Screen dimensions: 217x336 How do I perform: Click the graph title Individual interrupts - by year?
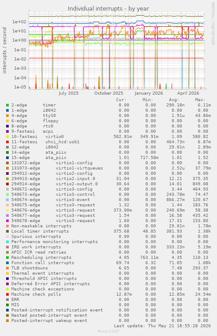pyautogui.click(x=108, y=9)
